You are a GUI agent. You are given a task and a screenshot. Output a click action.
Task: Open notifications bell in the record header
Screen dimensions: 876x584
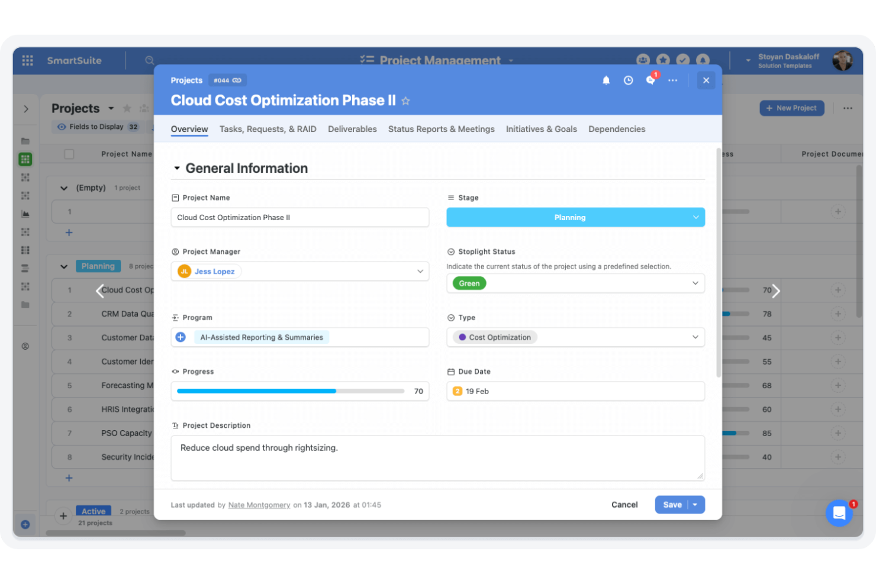(x=606, y=80)
